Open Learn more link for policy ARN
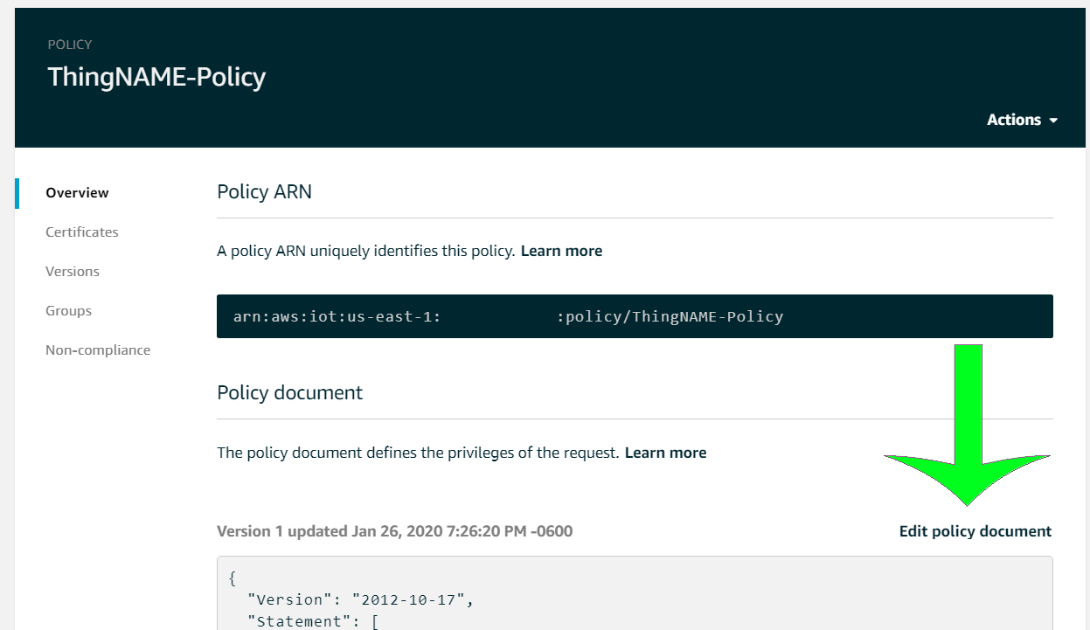This screenshot has width=1090, height=630. point(561,251)
